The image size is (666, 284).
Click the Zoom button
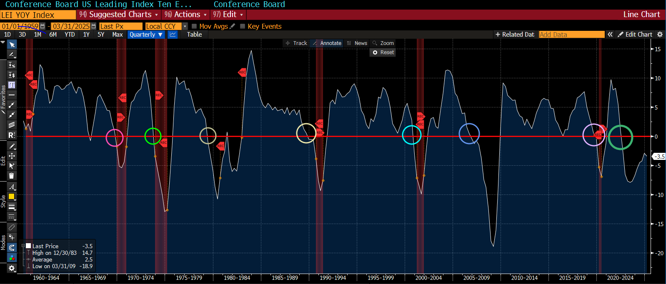click(x=383, y=43)
